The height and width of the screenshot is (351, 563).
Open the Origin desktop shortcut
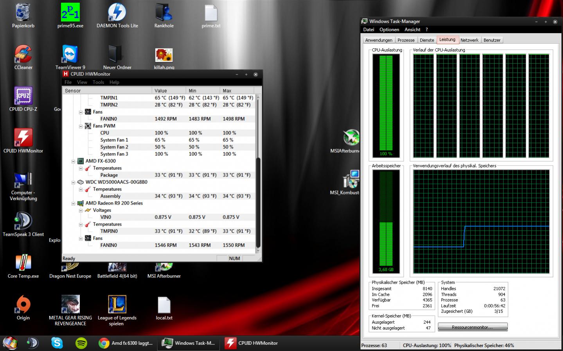pos(23,308)
